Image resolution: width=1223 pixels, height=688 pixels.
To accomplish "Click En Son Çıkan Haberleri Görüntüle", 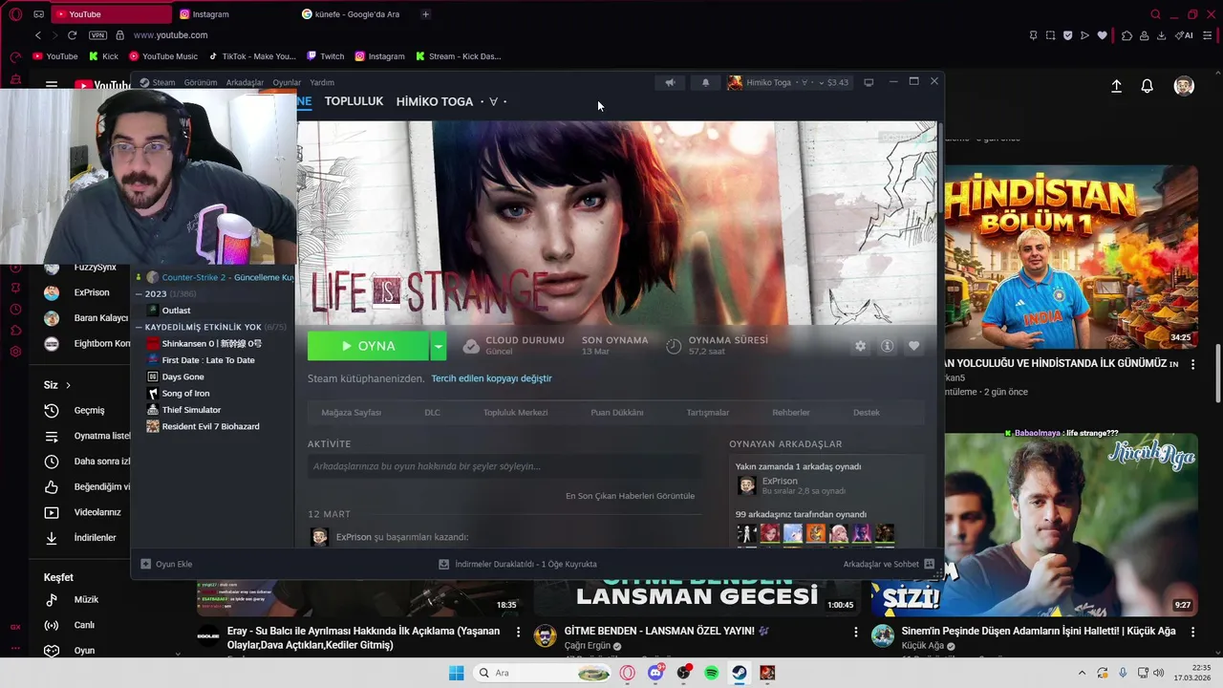I will (630, 496).
